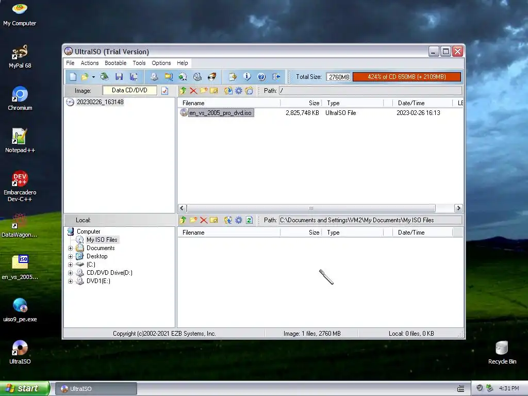Image resolution: width=528 pixels, height=396 pixels.
Task: Click the Make CD/DVD Image drive icon
Action: click(x=154, y=77)
